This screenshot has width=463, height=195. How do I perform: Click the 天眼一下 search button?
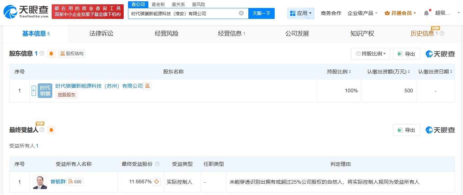coord(262,13)
